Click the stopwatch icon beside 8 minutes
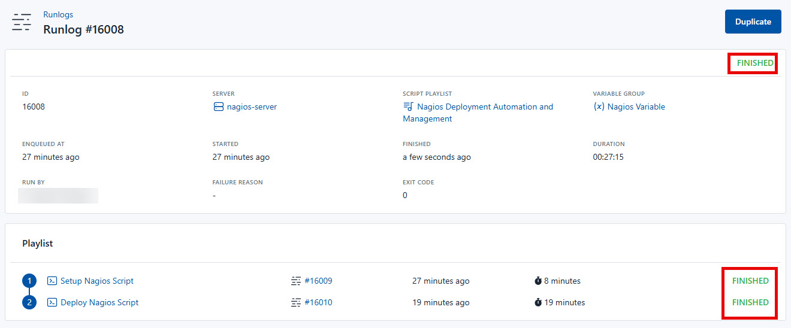The image size is (791, 328). tap(538, 281)
